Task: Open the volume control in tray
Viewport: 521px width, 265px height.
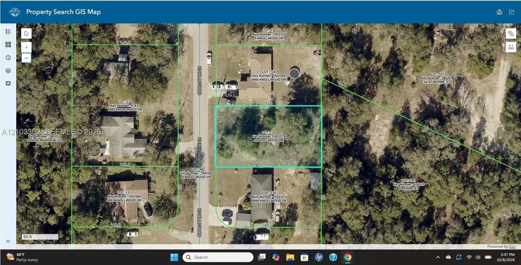Action: 478,257
